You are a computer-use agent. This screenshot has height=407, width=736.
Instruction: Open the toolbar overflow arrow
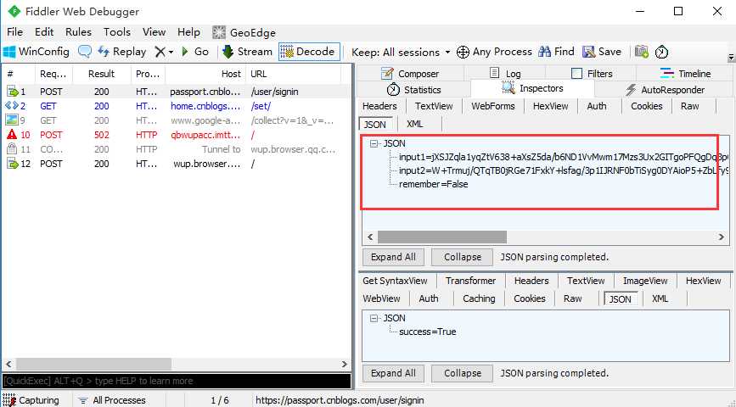click(731, 57)
